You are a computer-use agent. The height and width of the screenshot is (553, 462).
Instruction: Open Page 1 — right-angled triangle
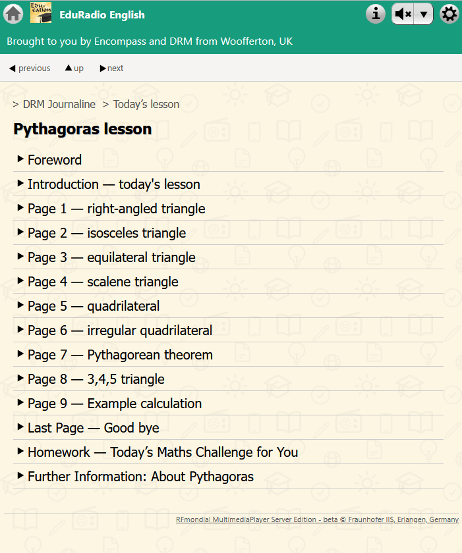(x=228, y=209)
